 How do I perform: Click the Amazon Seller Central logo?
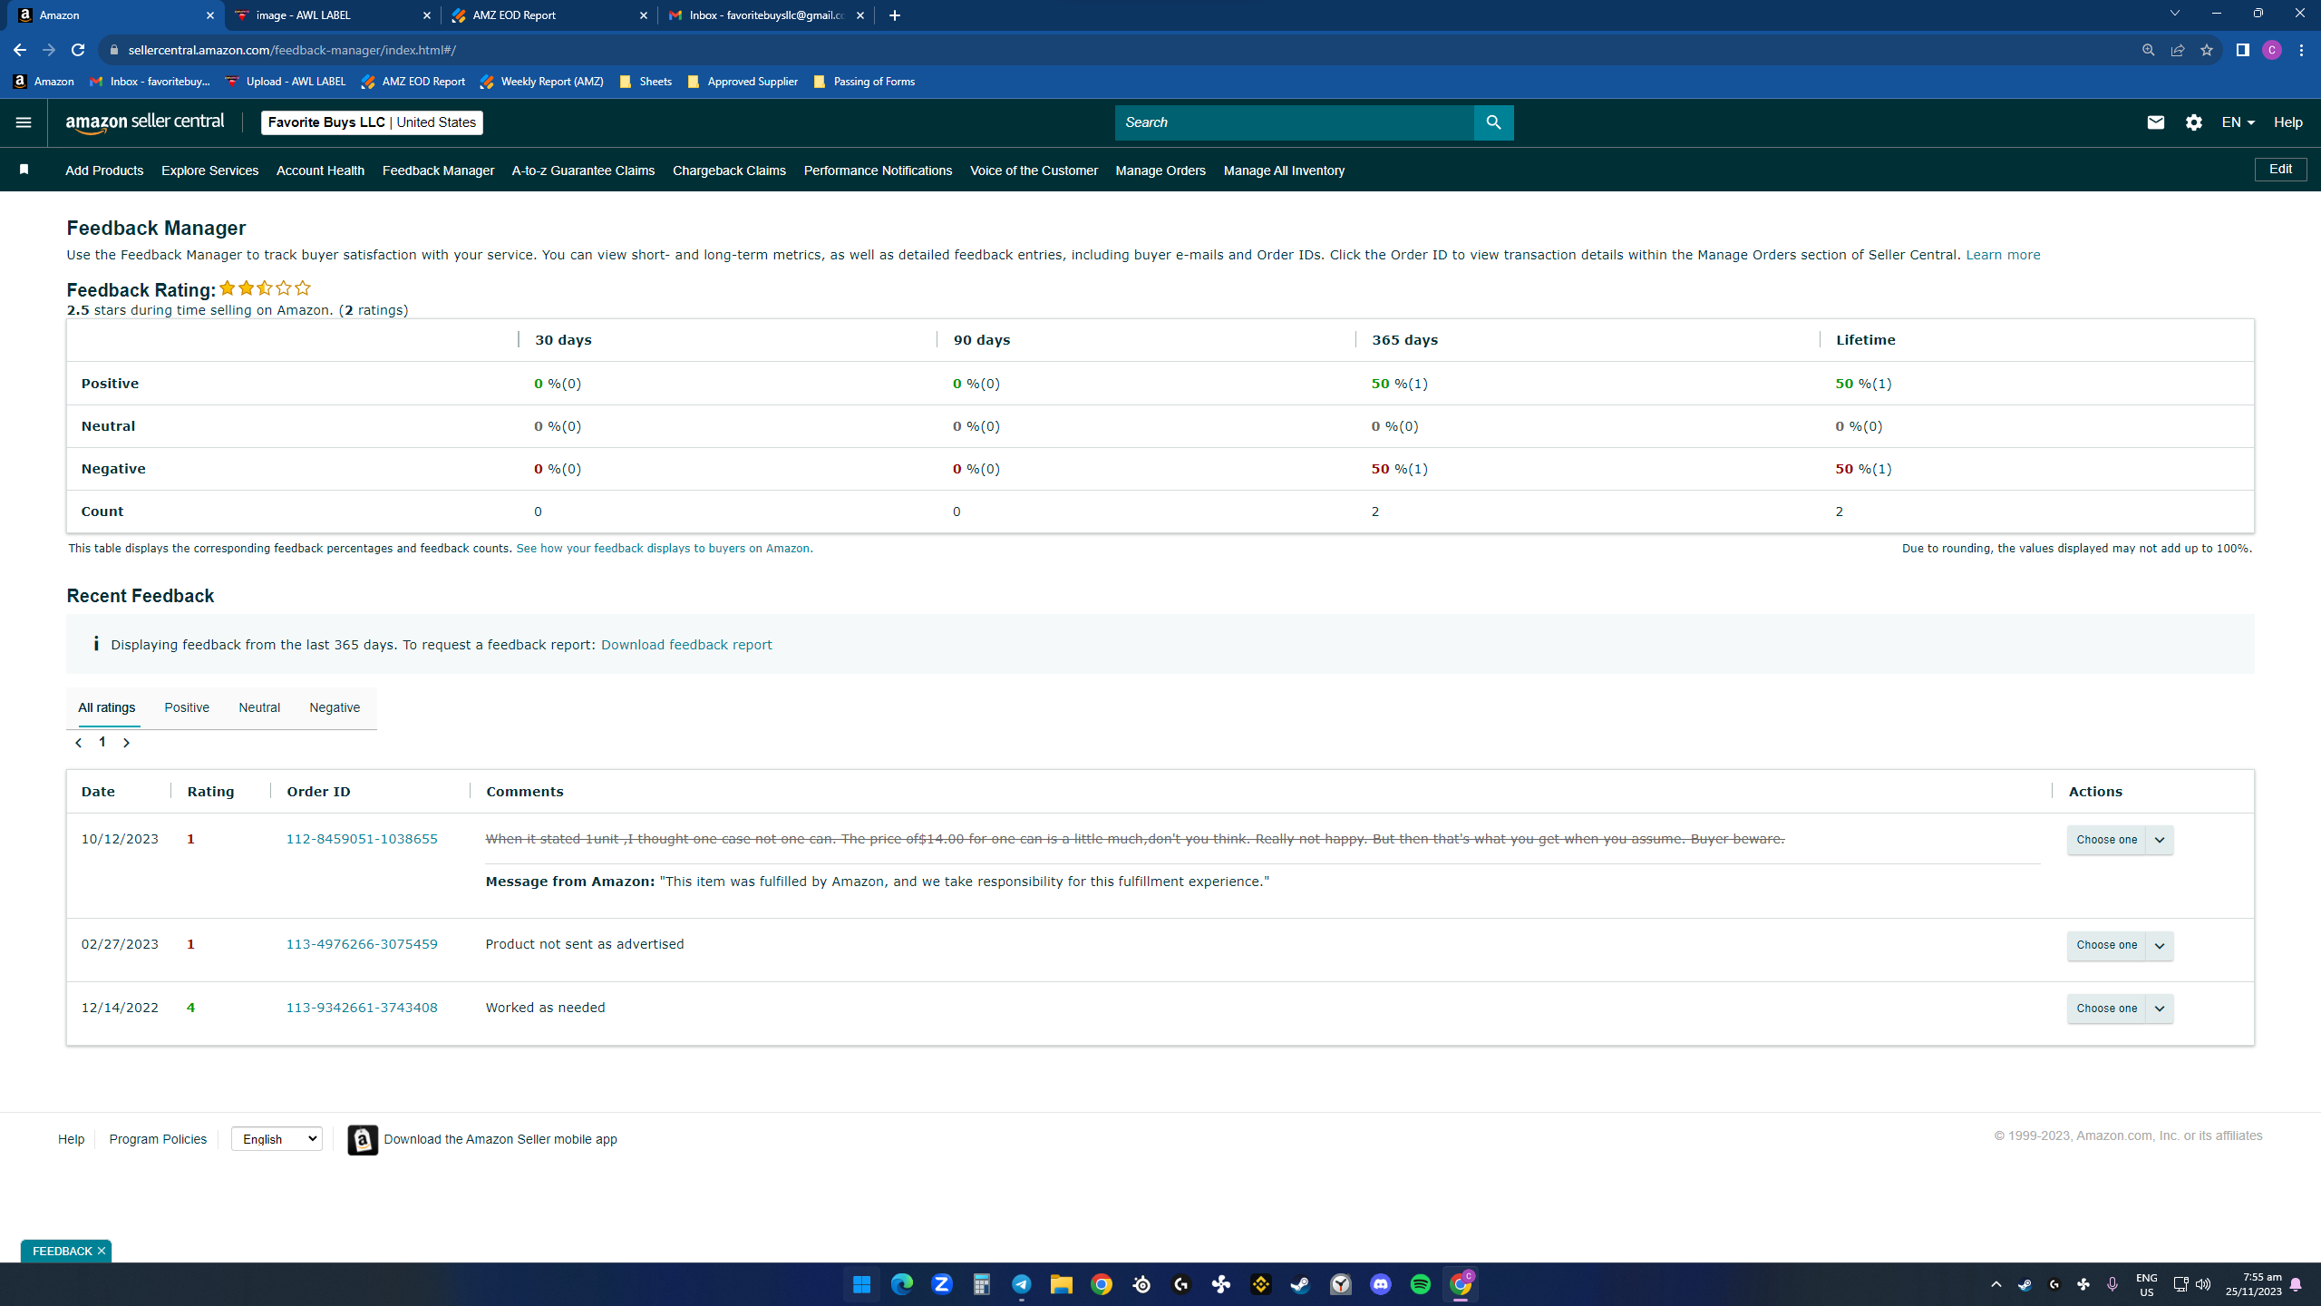tap(145, 122)
